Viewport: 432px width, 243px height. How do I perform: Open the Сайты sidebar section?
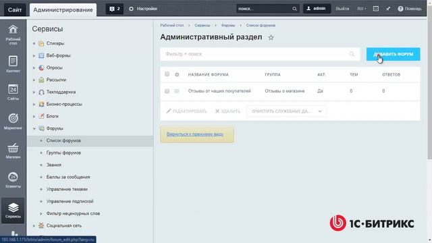[x=13, y=92]
